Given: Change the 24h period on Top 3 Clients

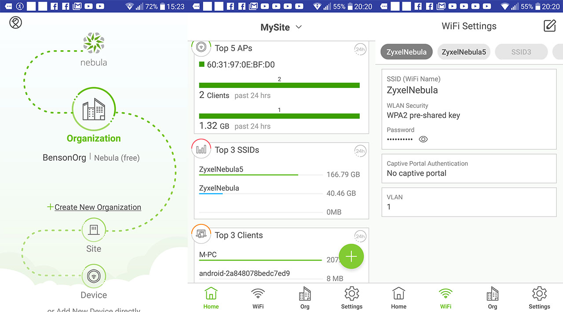Looking at the screenshot, I should (360, 237).
